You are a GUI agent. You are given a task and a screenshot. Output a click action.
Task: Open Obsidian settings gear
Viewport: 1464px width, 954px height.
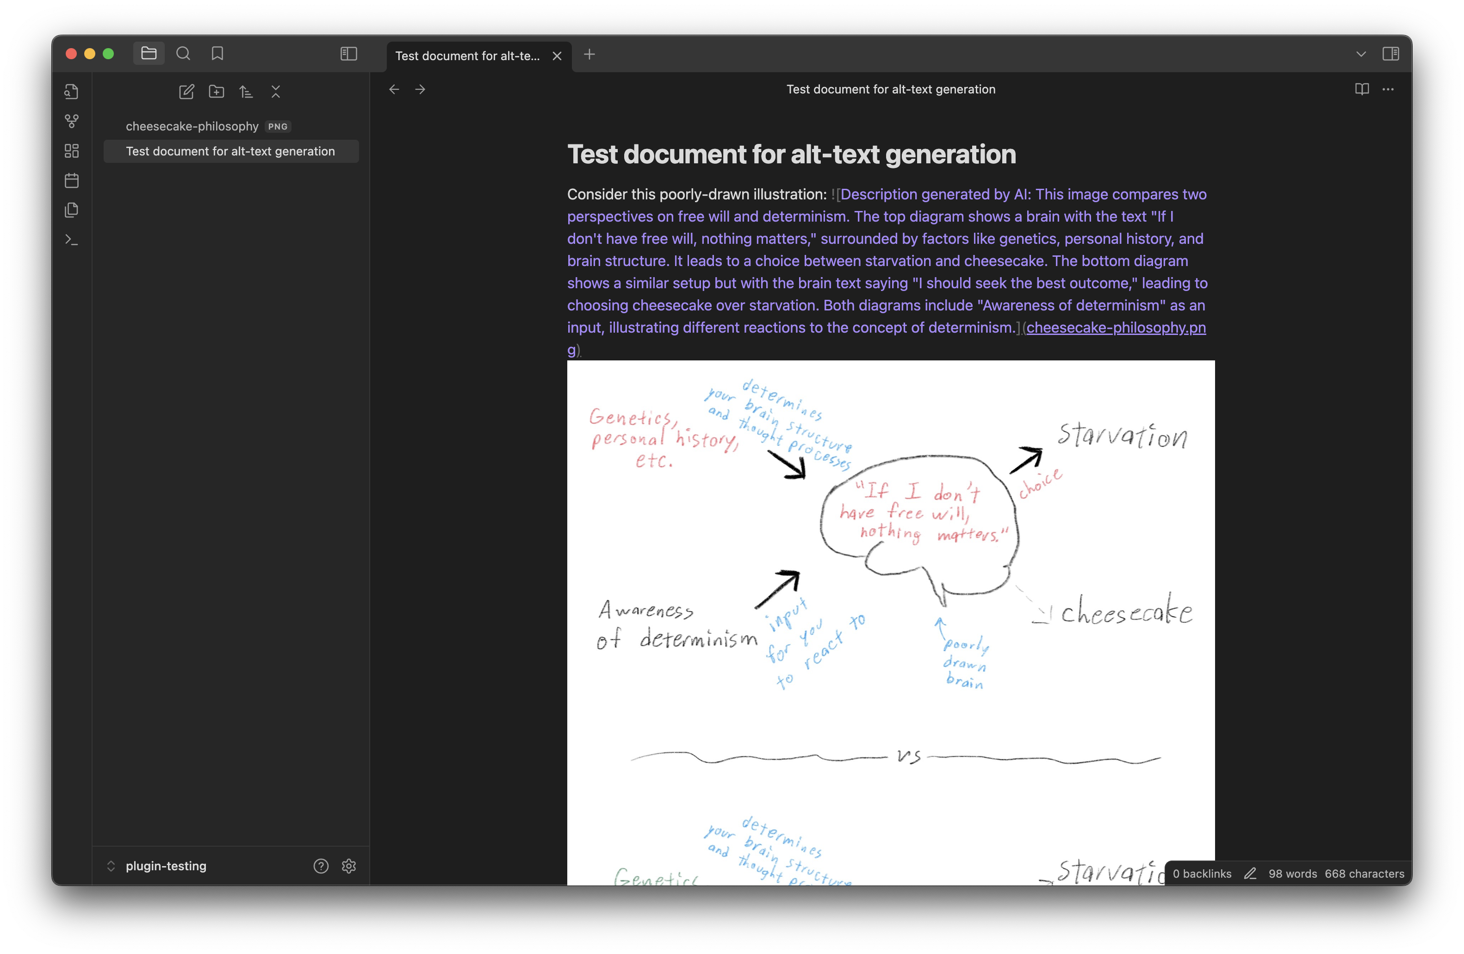tap(349, 866)
